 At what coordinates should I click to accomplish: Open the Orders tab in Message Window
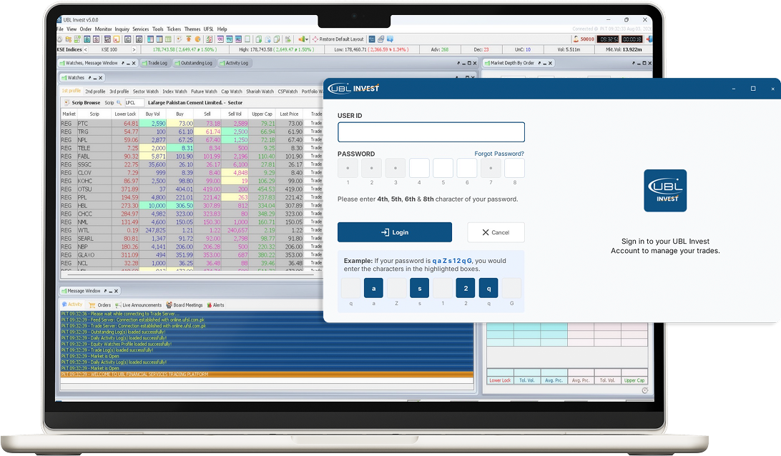coord(100,305)
